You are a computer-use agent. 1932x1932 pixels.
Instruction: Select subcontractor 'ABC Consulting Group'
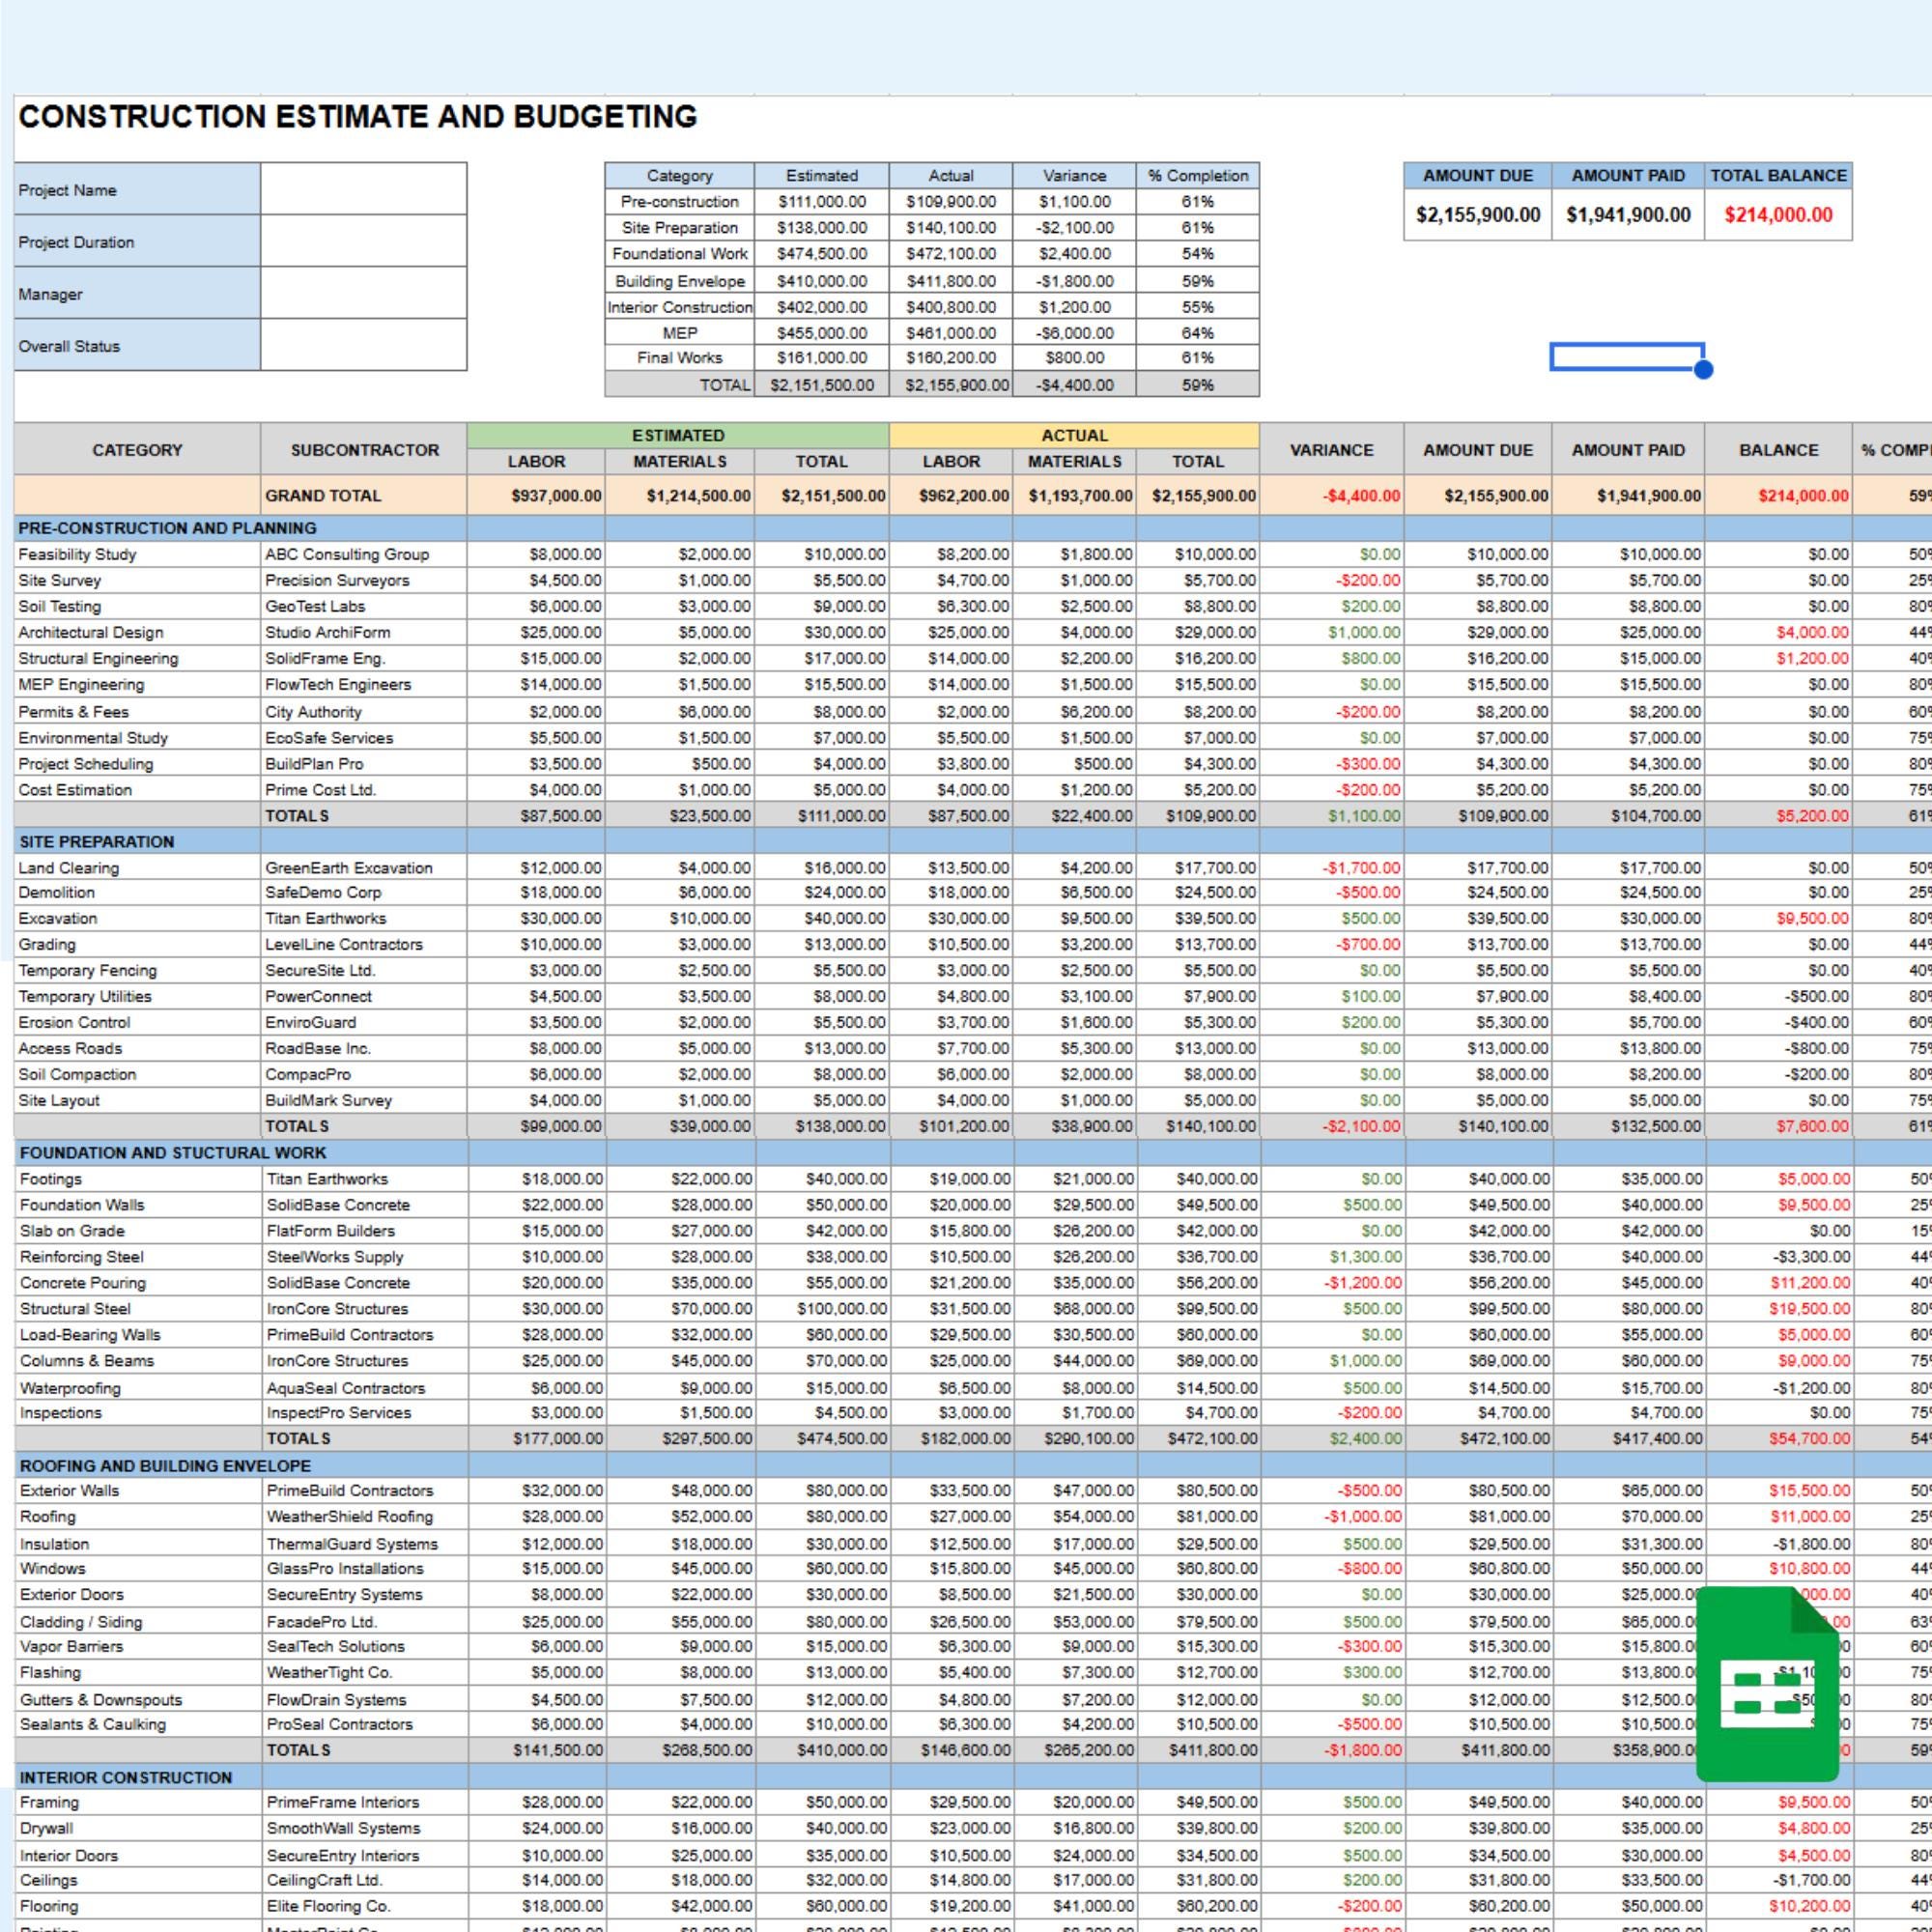[x=365, y=555]
